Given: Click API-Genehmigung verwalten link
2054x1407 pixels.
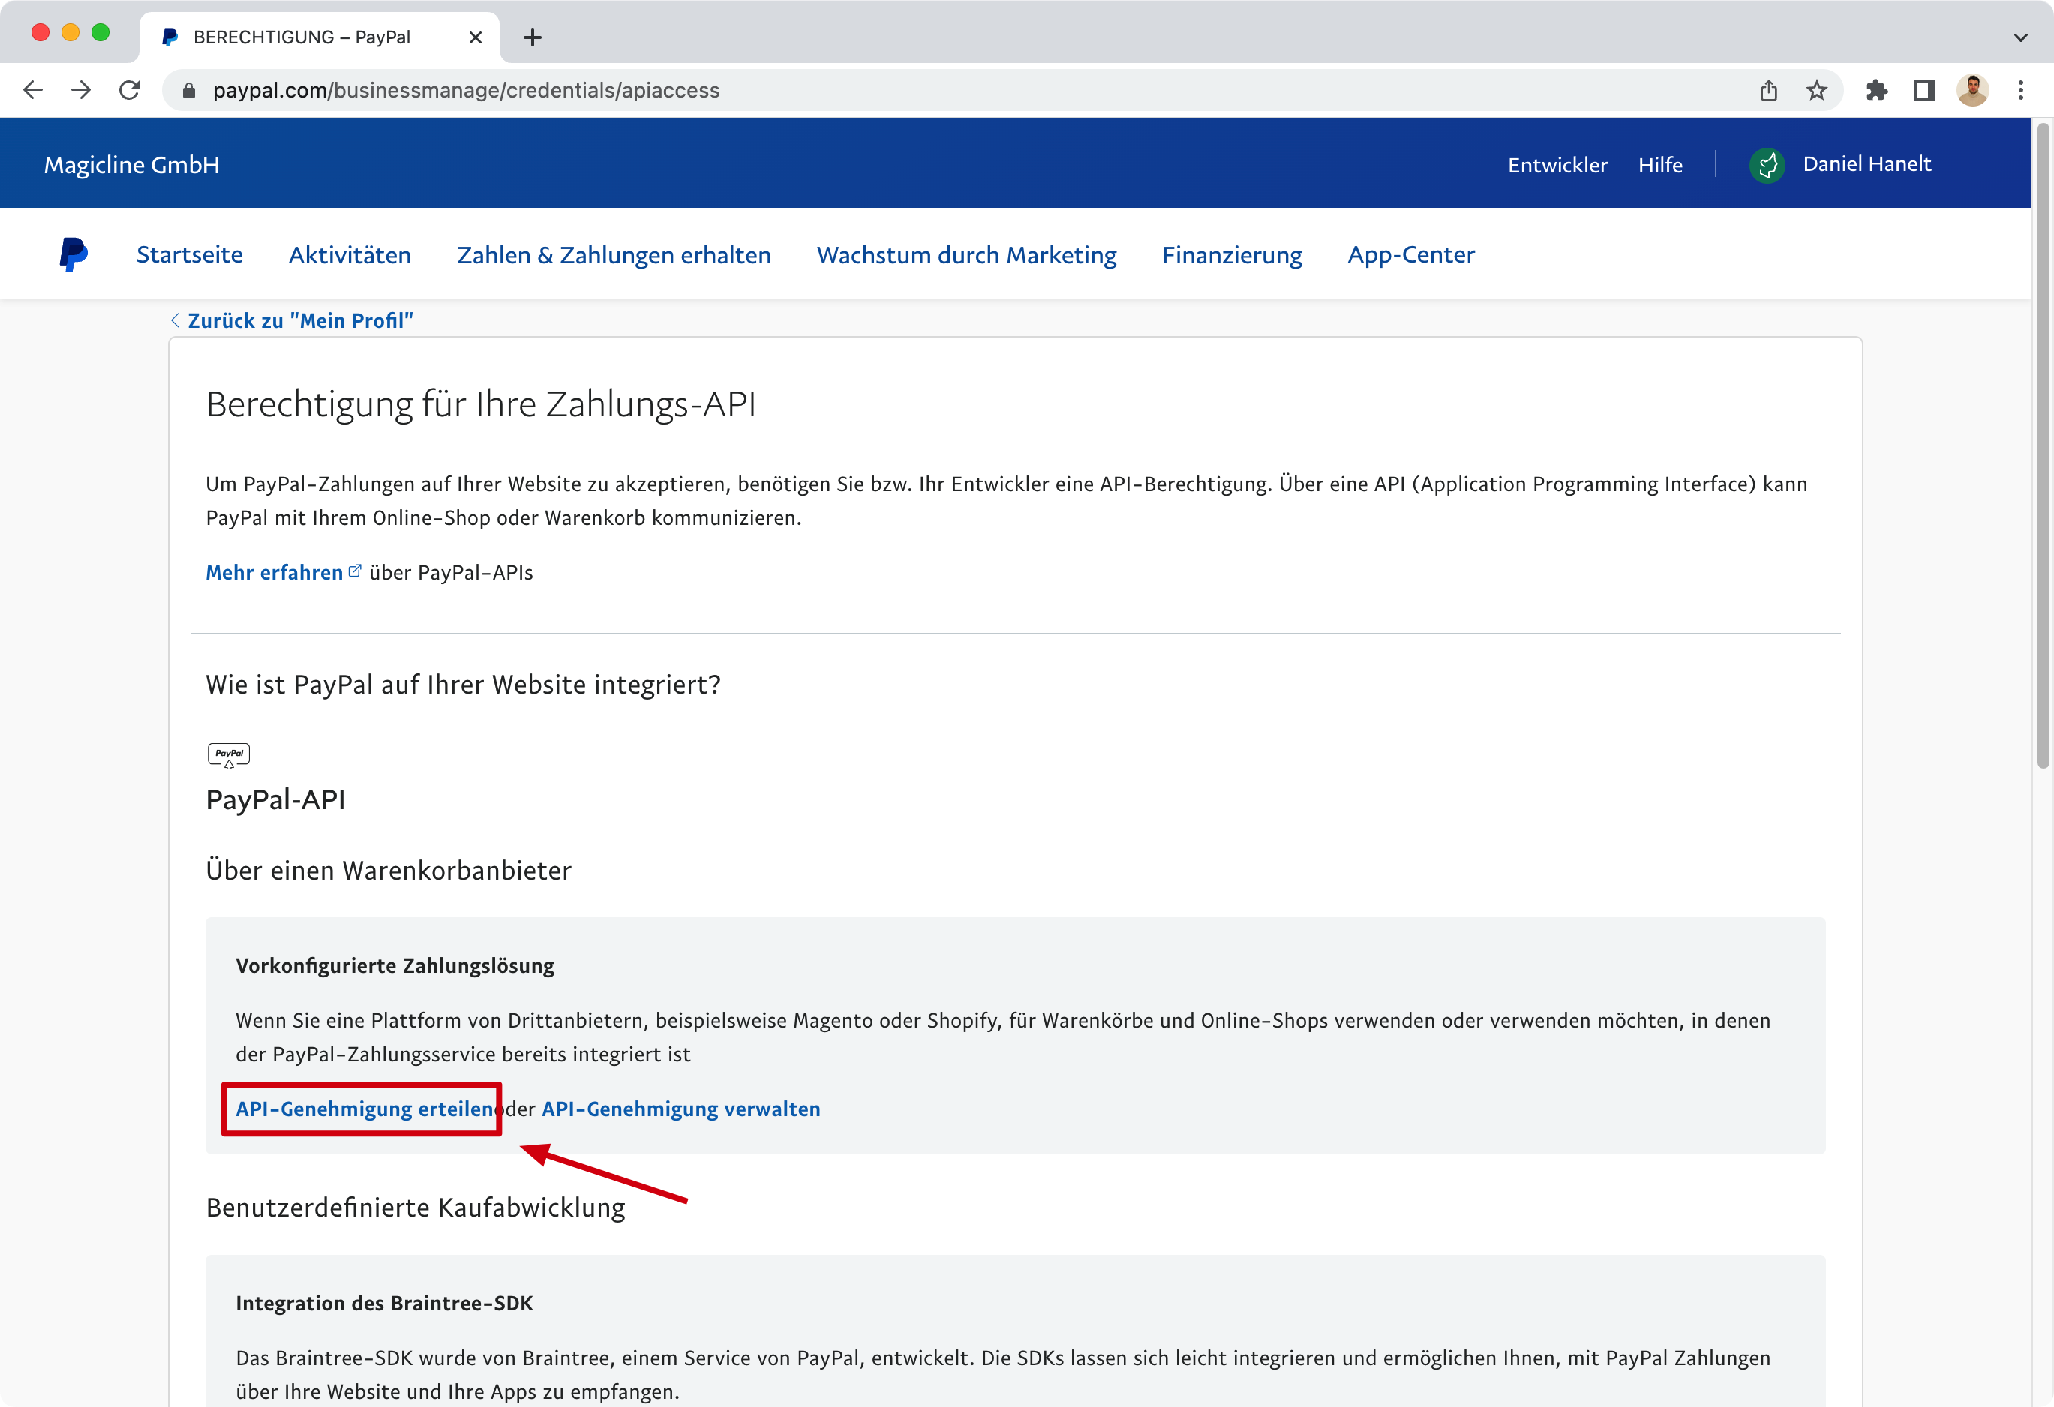Looking at the screenshot, I should click(x=680, y=1108).
